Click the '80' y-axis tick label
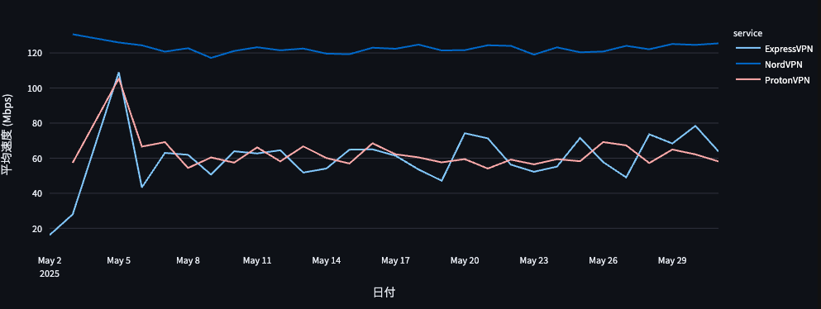 coord(37,123)
